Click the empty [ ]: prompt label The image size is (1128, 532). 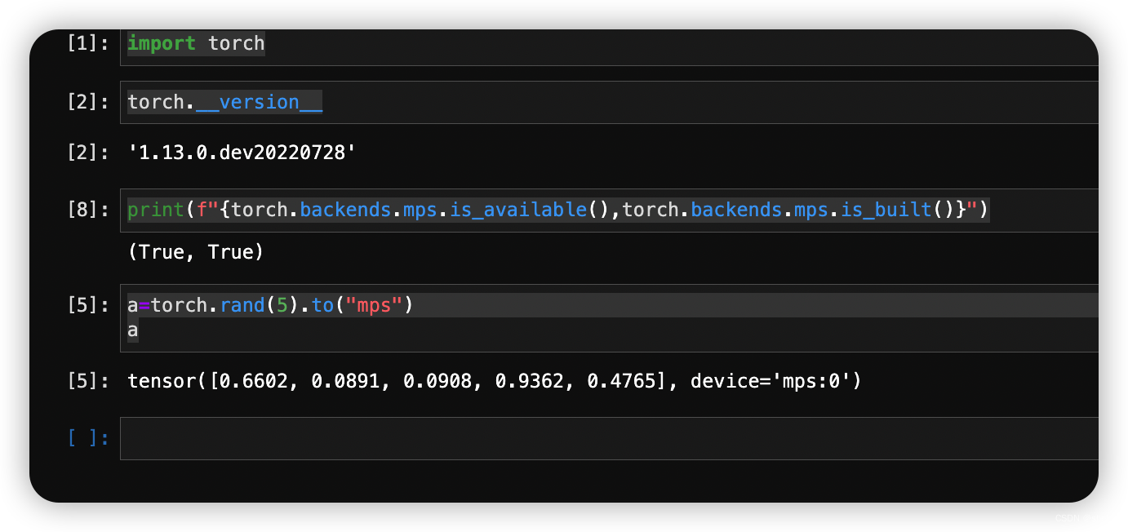87,438
